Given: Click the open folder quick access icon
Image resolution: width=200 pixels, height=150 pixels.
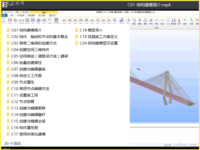Looking at the screenshot, I should tap(8, 12).
